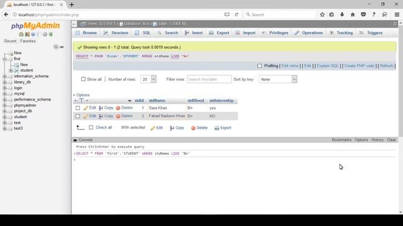
Task: Click inside the Filter rows search field
Action: click(x=209, y=80)
